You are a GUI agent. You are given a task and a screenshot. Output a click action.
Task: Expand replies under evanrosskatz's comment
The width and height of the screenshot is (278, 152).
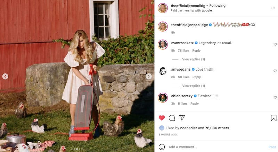(193, 59)
